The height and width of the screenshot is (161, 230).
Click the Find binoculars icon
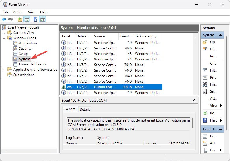point(205,84)
